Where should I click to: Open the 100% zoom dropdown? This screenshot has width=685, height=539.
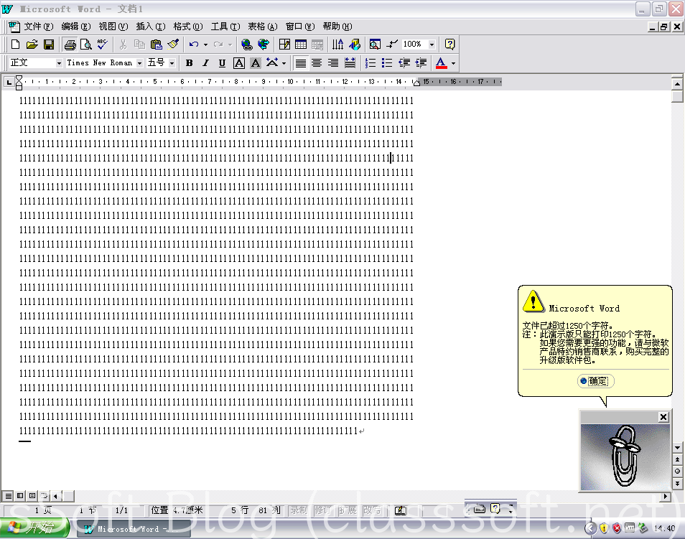coord(432,44)
